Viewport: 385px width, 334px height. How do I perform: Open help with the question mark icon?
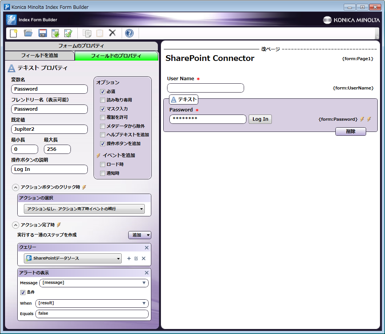[x=129, y=33]
